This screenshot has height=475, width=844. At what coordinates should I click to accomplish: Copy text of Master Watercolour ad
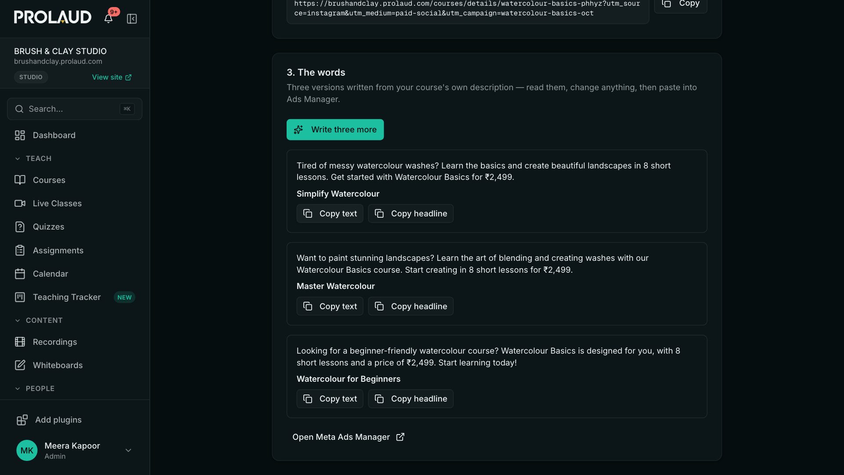[x=330, y=306]
